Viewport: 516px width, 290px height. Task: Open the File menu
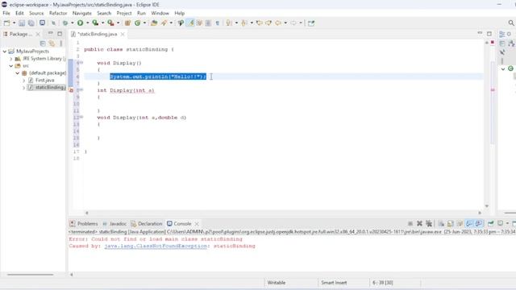(x=6, y=13)
